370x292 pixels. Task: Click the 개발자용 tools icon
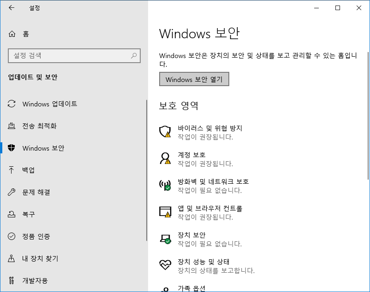12,280
